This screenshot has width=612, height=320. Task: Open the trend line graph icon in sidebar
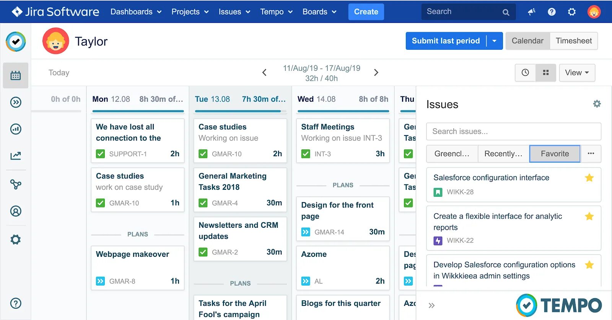pyautogui.click(x=16, y=156)
